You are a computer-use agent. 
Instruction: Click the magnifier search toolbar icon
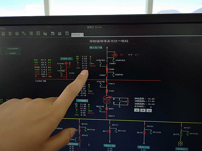coord(24,33)
